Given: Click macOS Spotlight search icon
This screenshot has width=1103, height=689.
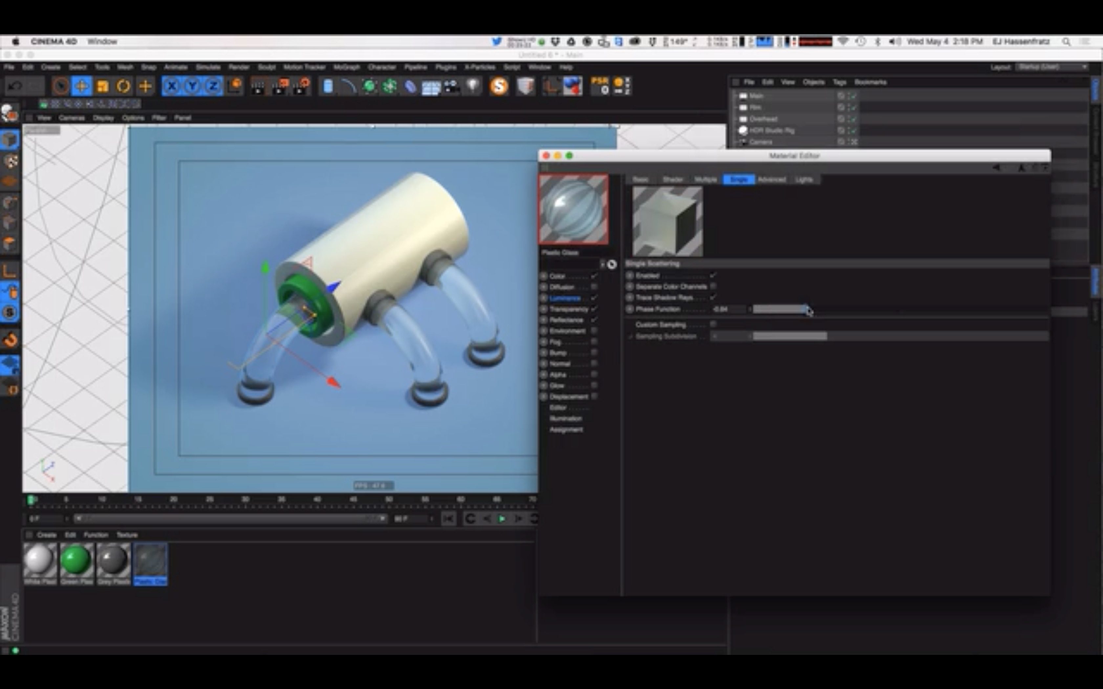Looking at the screenshot, I should tap(1066, 41).
